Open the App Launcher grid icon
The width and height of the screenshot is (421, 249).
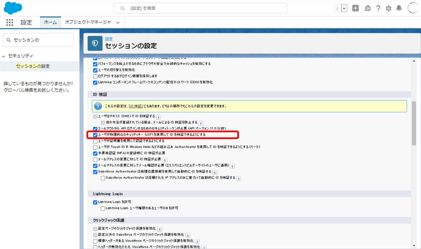coord(10,23)
